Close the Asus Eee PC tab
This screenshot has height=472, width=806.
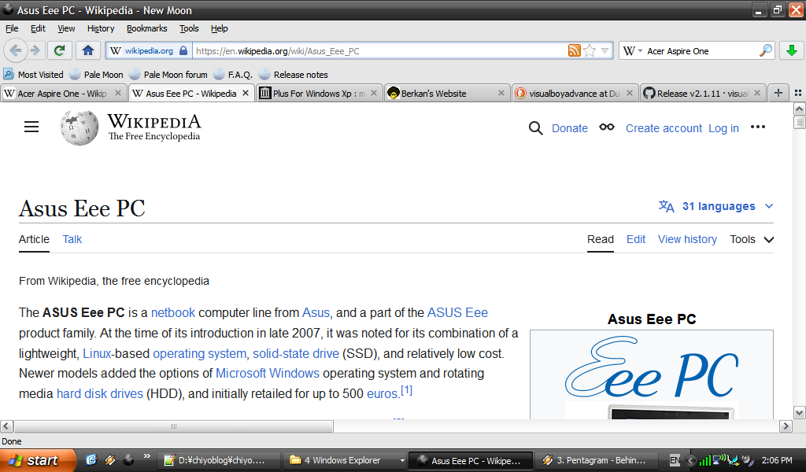(246, 93)
